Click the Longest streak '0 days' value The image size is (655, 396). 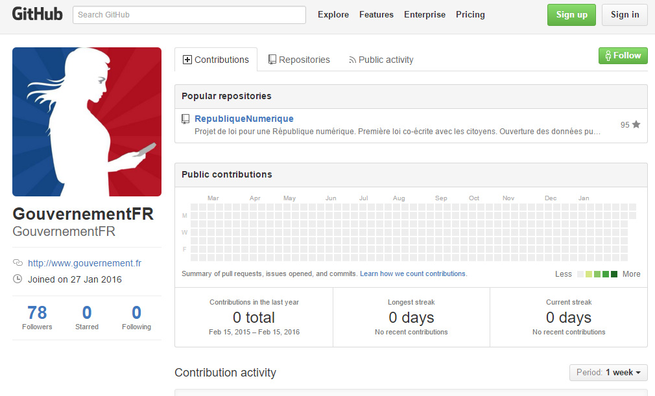pos(411,318)
